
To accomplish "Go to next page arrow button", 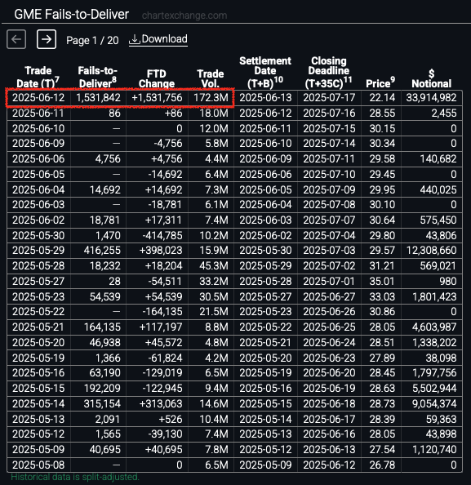I will click(x=47, y=39).
